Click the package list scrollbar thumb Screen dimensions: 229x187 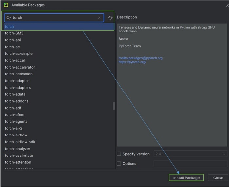(x=114, y=106)
